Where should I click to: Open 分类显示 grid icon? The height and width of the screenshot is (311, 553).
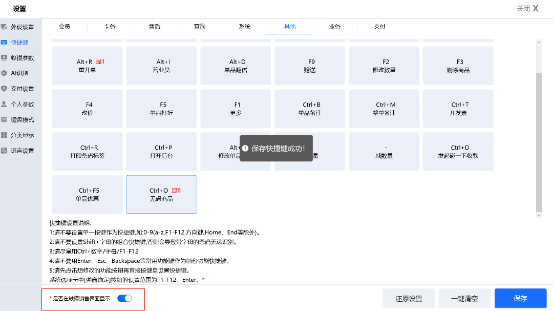4,135
